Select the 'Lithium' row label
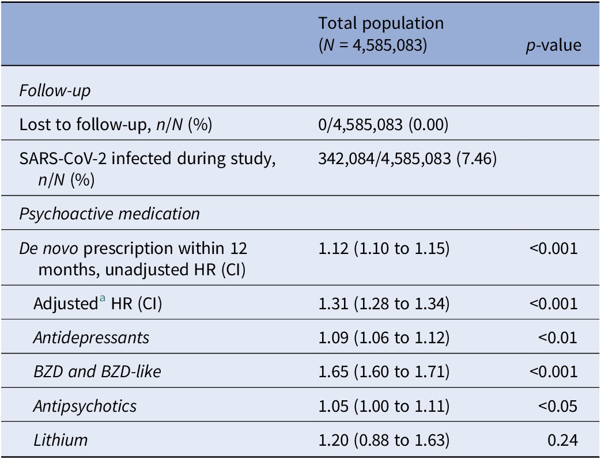The width and height of the screenshot is (601, 459). point(61,440)
